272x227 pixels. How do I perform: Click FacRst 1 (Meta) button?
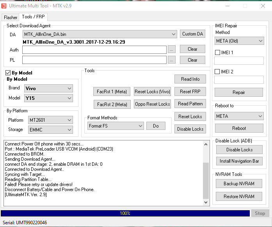click(112, 91)
